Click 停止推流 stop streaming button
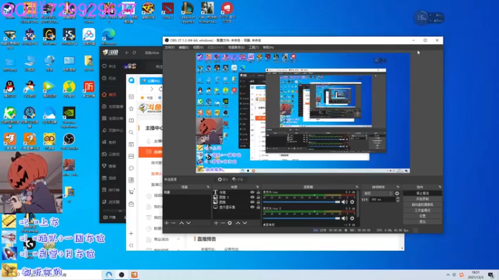The image size is (499, 280). (422, 193)
